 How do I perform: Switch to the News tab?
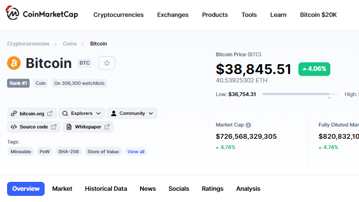click(x=148, y=189)
